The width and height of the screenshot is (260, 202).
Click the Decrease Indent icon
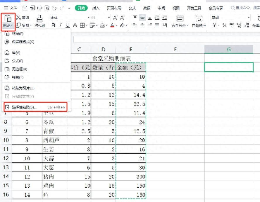157,18
